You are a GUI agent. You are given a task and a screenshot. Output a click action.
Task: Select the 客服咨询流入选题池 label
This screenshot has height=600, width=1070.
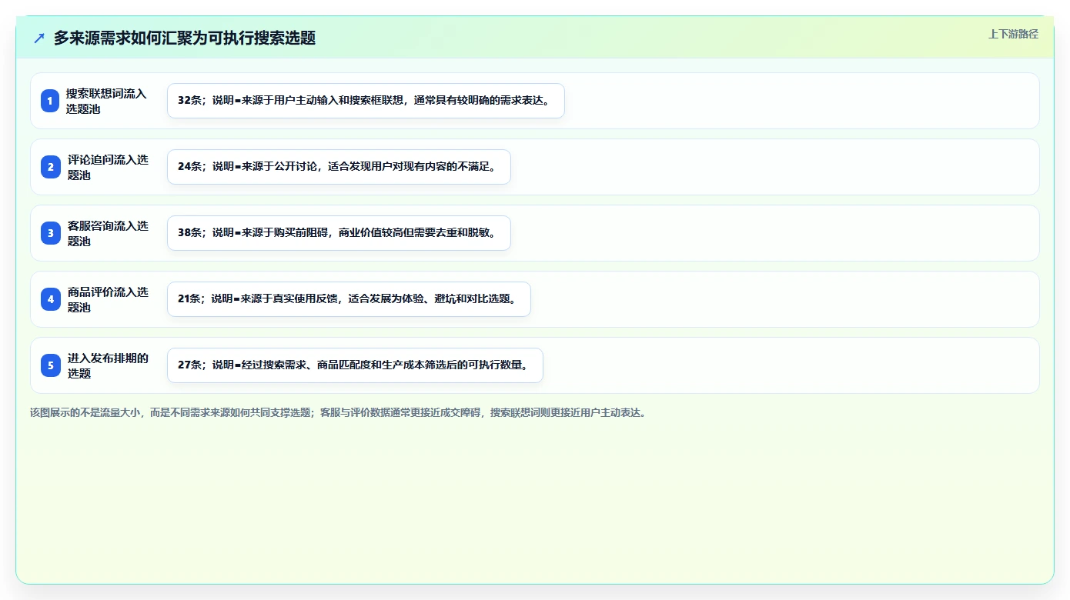[x=108, y=233]
